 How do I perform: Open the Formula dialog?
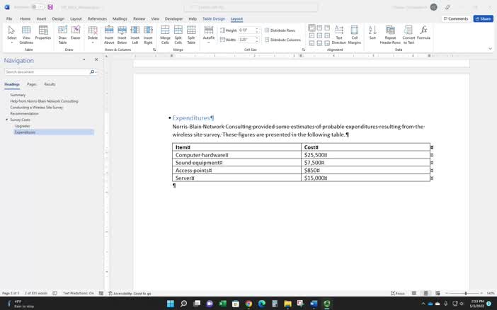pyautogui.click(x=423, y=33)
